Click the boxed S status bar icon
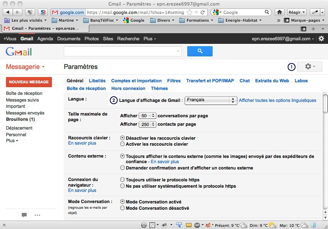Image resolution: width=328 pixels, height=229 pixels. [x=152, y=225]
